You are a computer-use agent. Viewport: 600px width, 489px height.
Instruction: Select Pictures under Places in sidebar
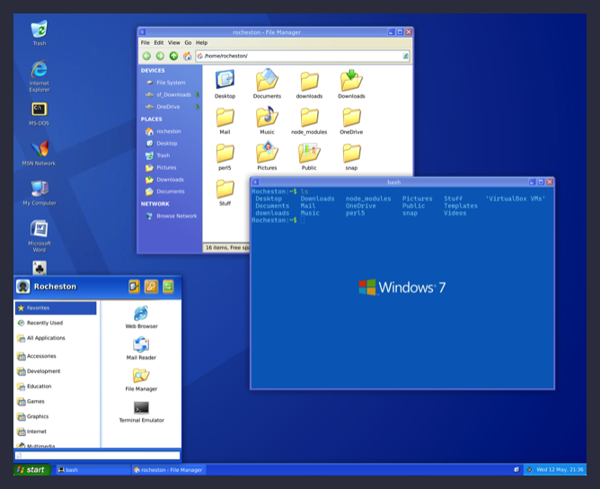170,168
